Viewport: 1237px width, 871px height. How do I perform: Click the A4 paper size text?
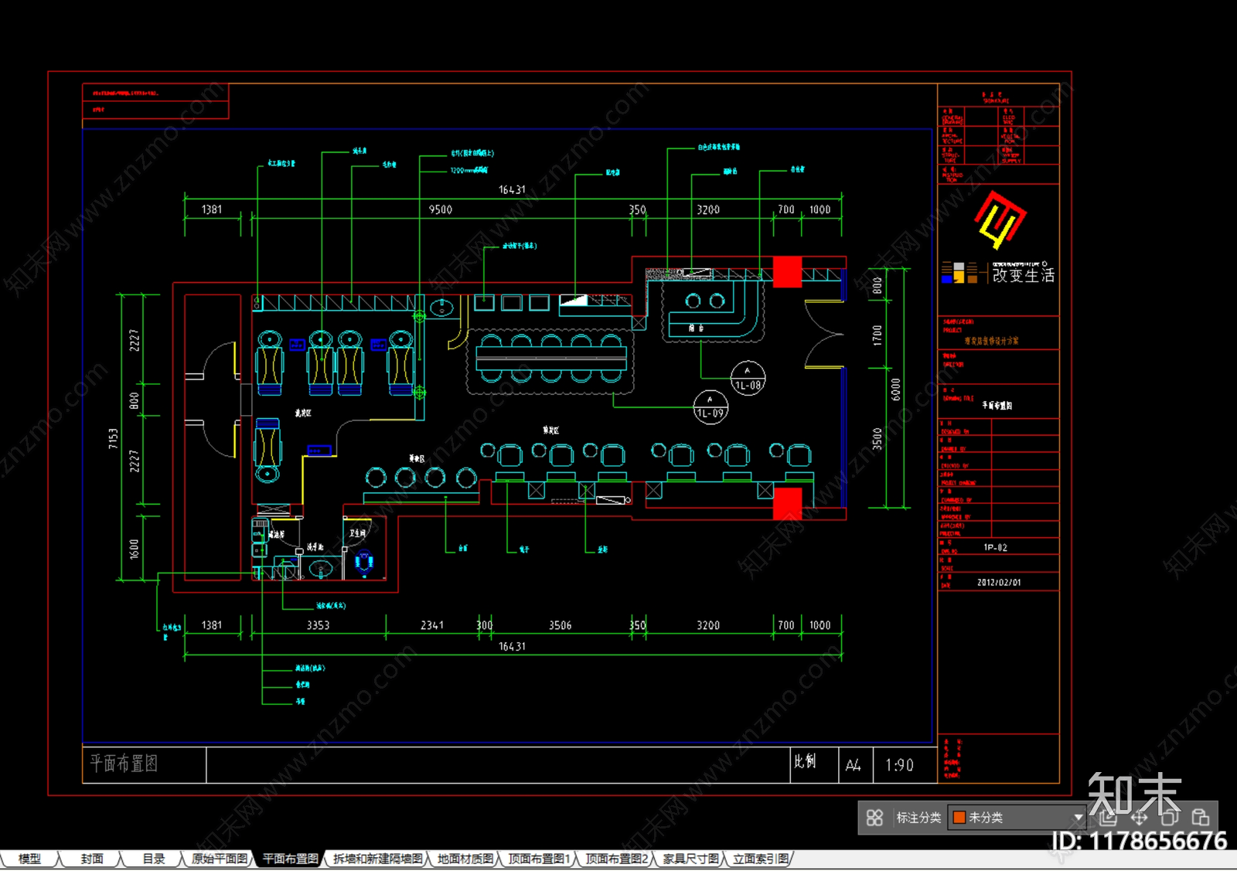(x=853, y=765)
